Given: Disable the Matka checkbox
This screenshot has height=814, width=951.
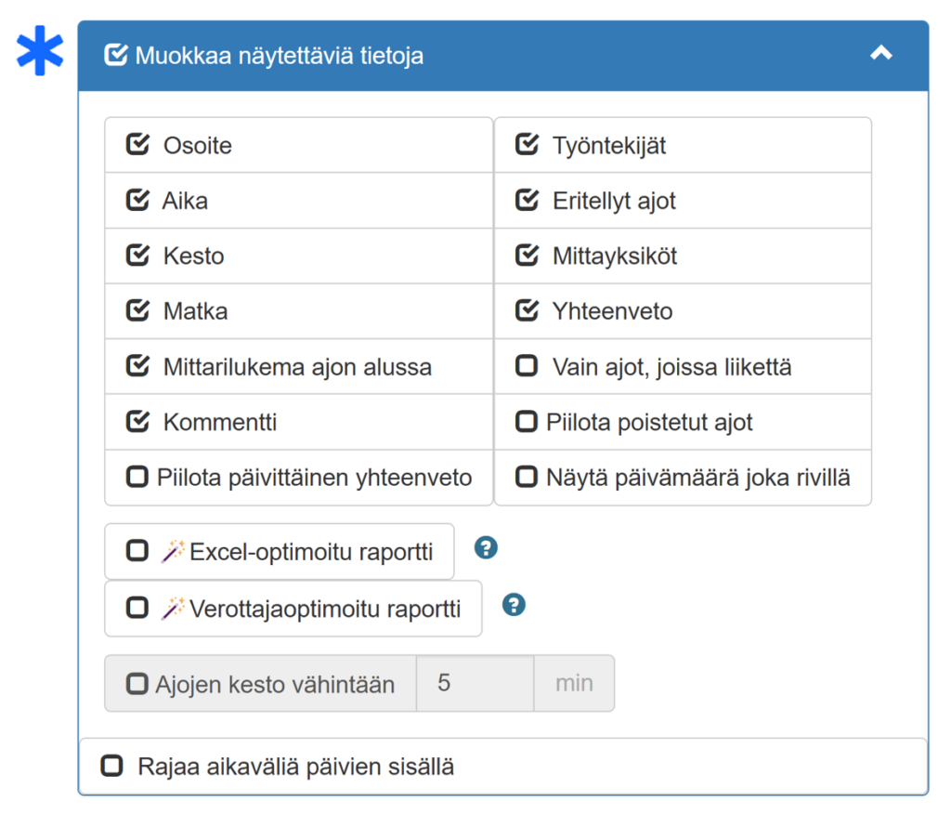Looking at the screenshot, I should coord(137,310).
